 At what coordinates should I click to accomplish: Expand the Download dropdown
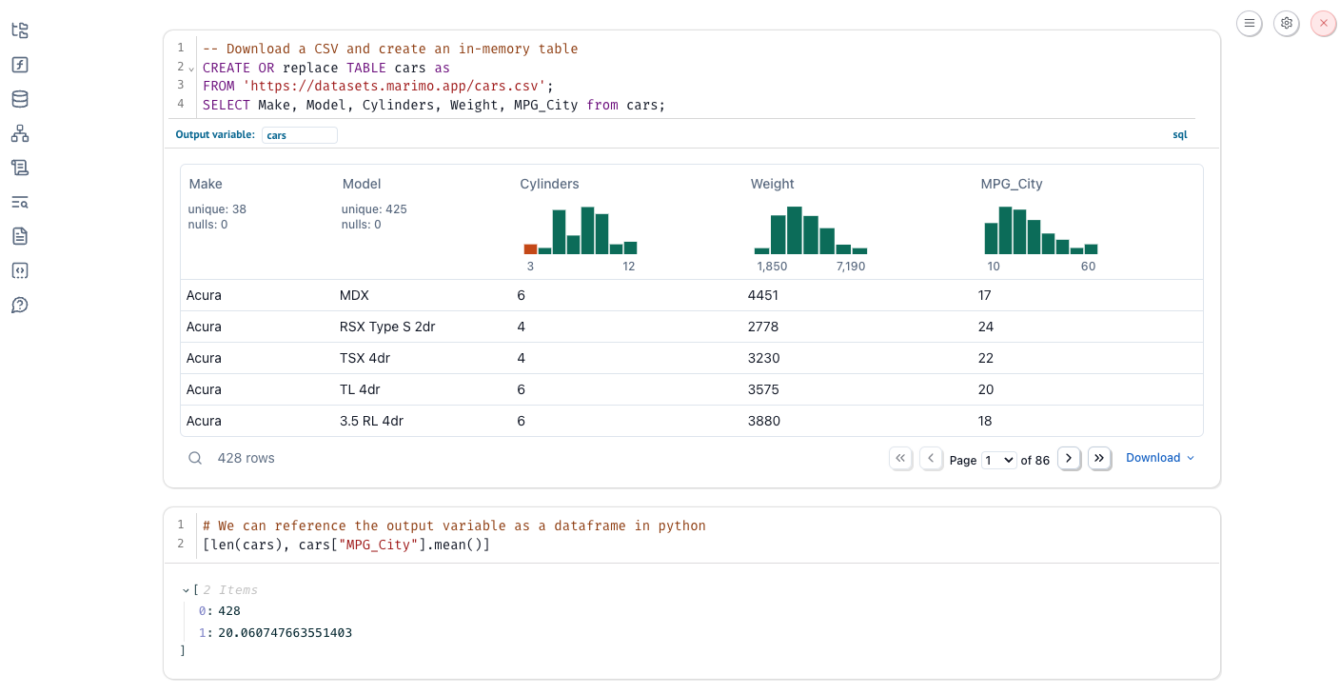(1159, 458)
